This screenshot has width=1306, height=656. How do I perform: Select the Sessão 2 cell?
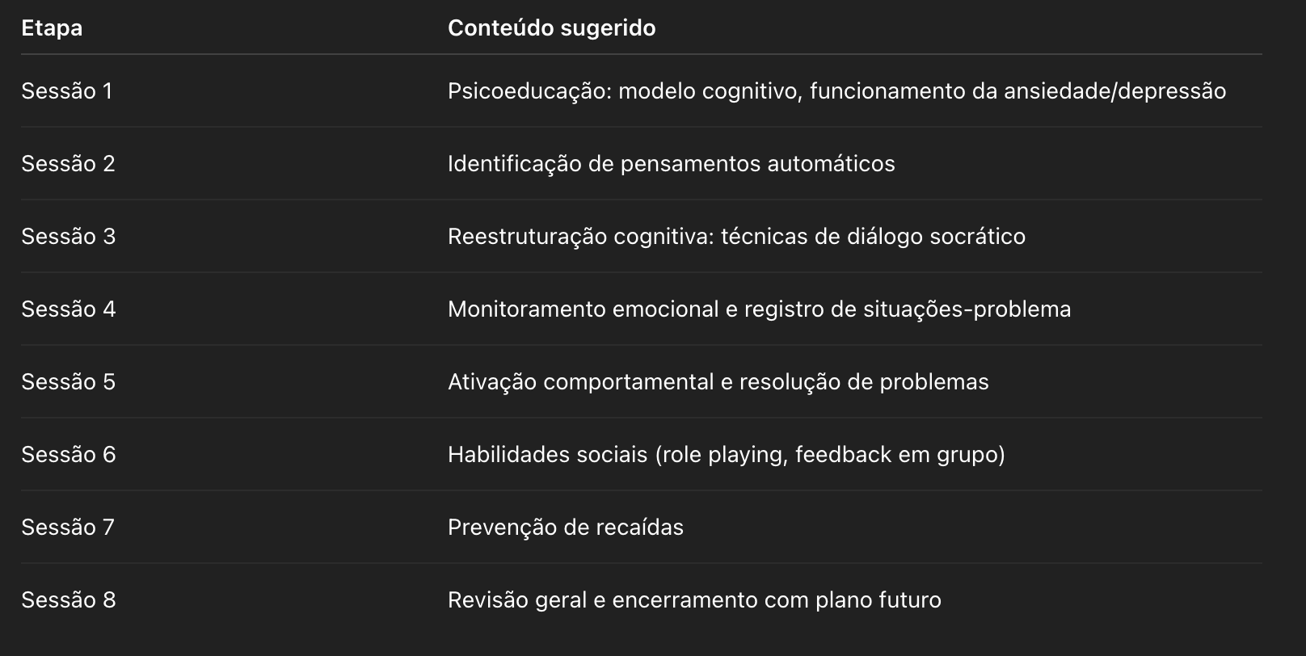pos(68,164)
